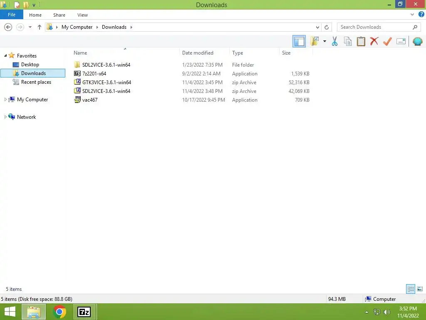The height and width of the screenshot is (320, 426).
Task: Click the orange checkmark Properties icon
Action: click(387, 41)
